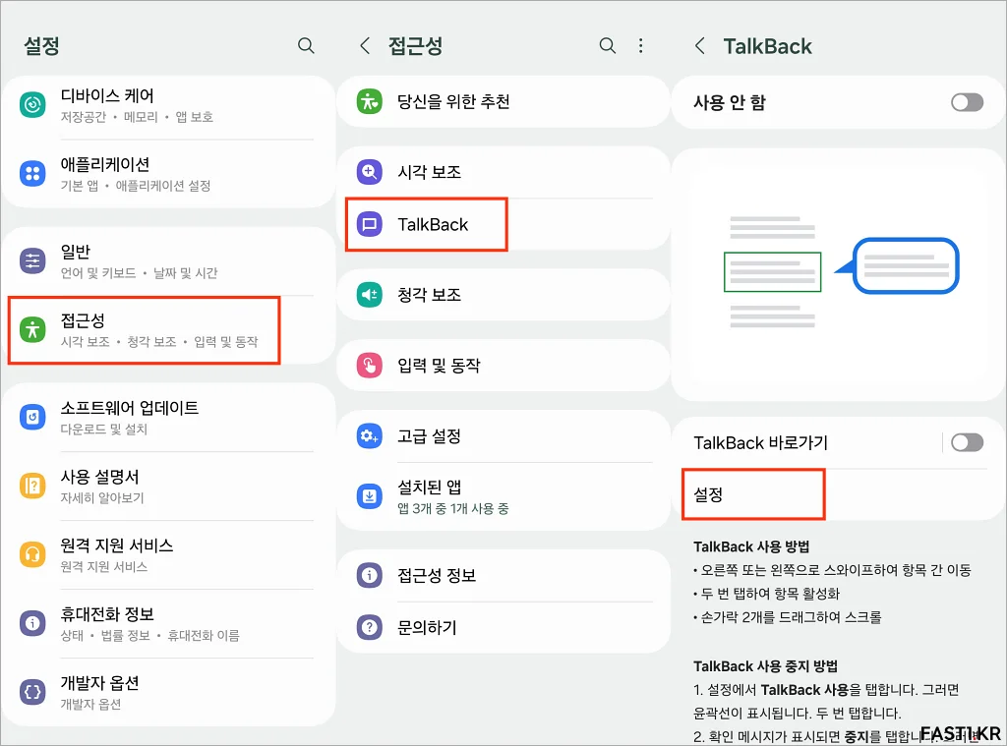Go back from the 접근성 screen
This screenshot has height=746, width=1007.
(365, 45)
